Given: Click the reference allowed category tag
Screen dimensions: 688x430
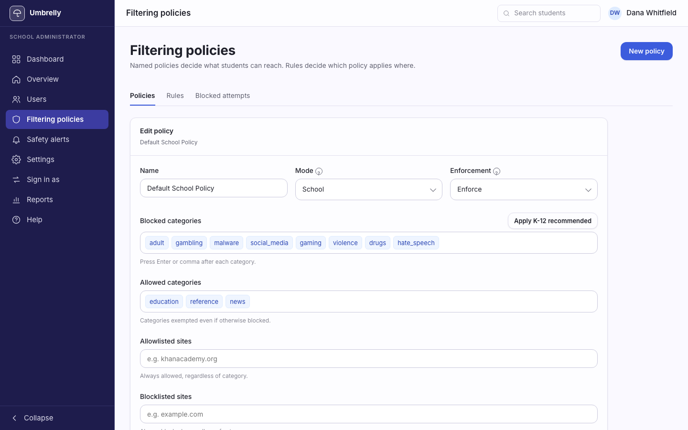Looking at the screenshot, I should point(204,301).
